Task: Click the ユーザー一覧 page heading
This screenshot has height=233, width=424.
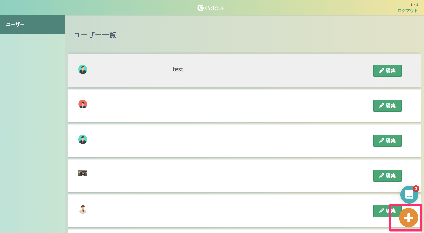Action: coord(95,35)
